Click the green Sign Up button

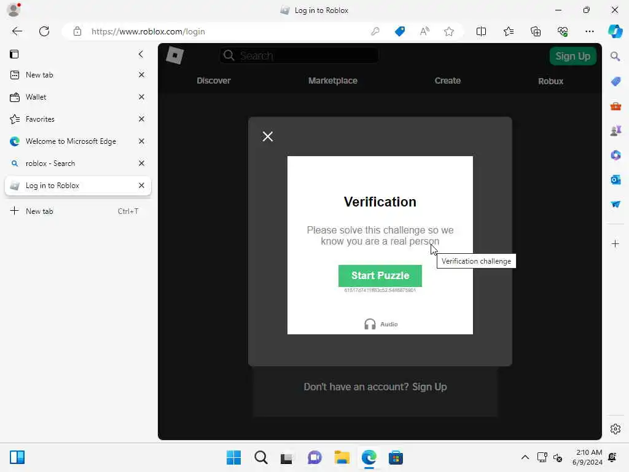[x=573, y=56]
